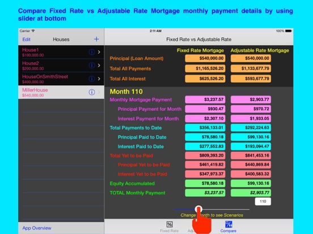Select House2 $200,000.00 entry
This screenshot has height=234, width=313.
point(61,66)
